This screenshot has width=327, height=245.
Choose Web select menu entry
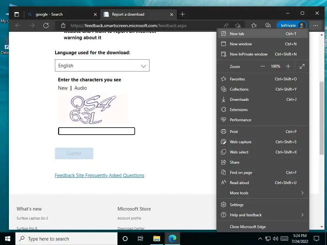(x=263, y=152)
